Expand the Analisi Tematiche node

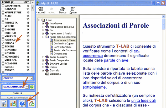pos(43,57)
